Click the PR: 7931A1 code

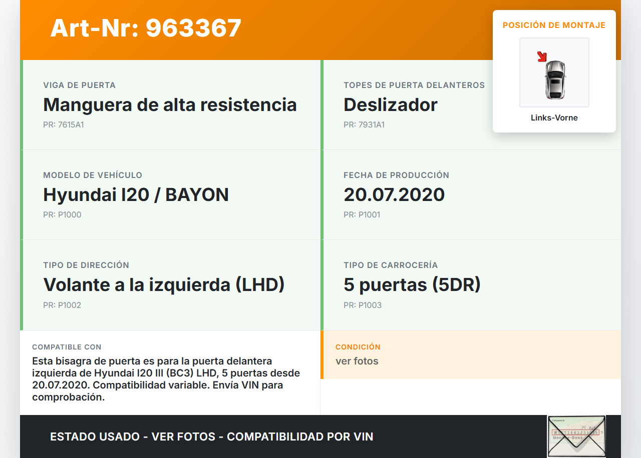coord(364,125)
